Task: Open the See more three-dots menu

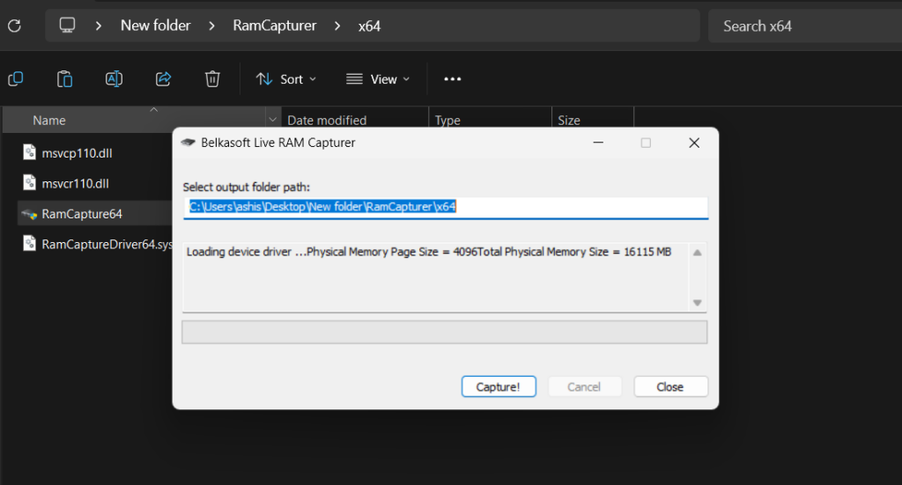Action: click(x=453, y=78)
